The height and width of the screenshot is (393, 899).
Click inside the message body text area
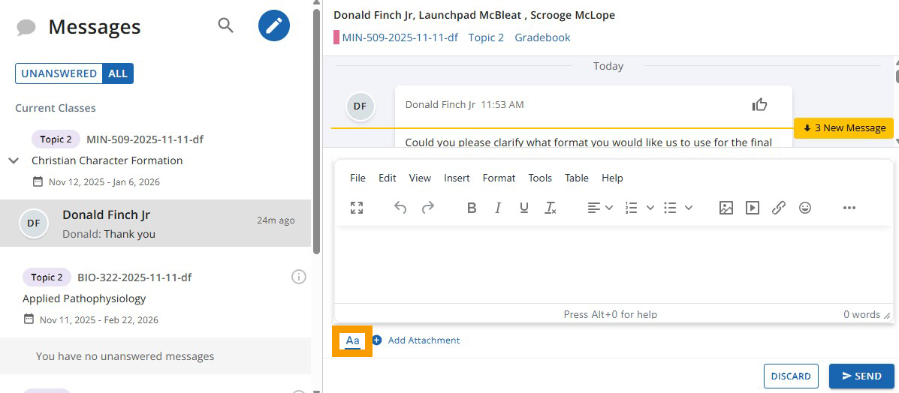pyautogui.click(x=613, y=264)
